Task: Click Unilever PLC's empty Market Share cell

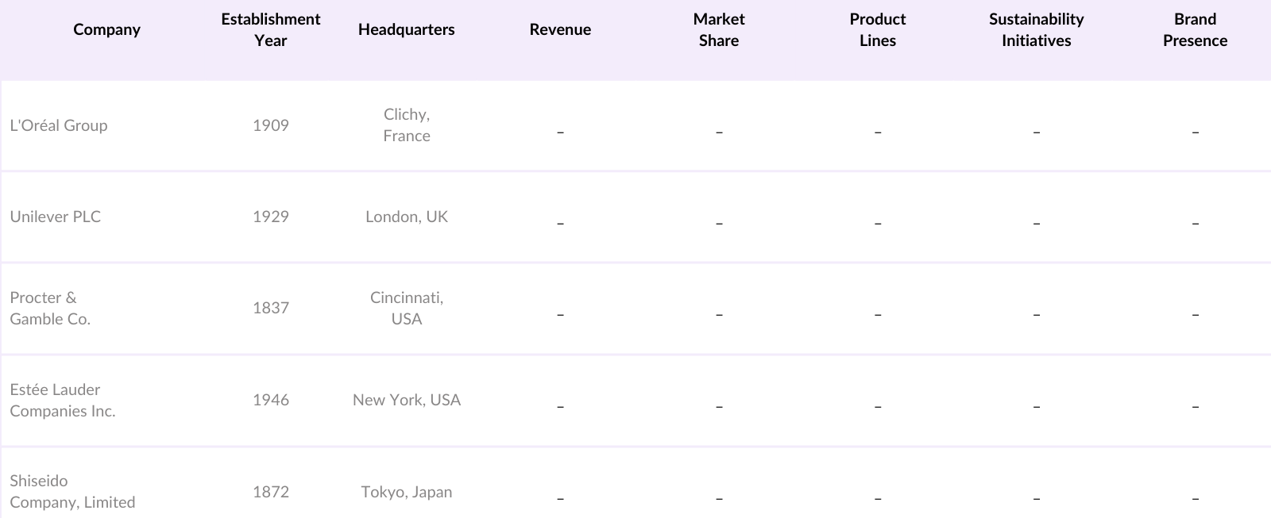Action: click(719, 224)
